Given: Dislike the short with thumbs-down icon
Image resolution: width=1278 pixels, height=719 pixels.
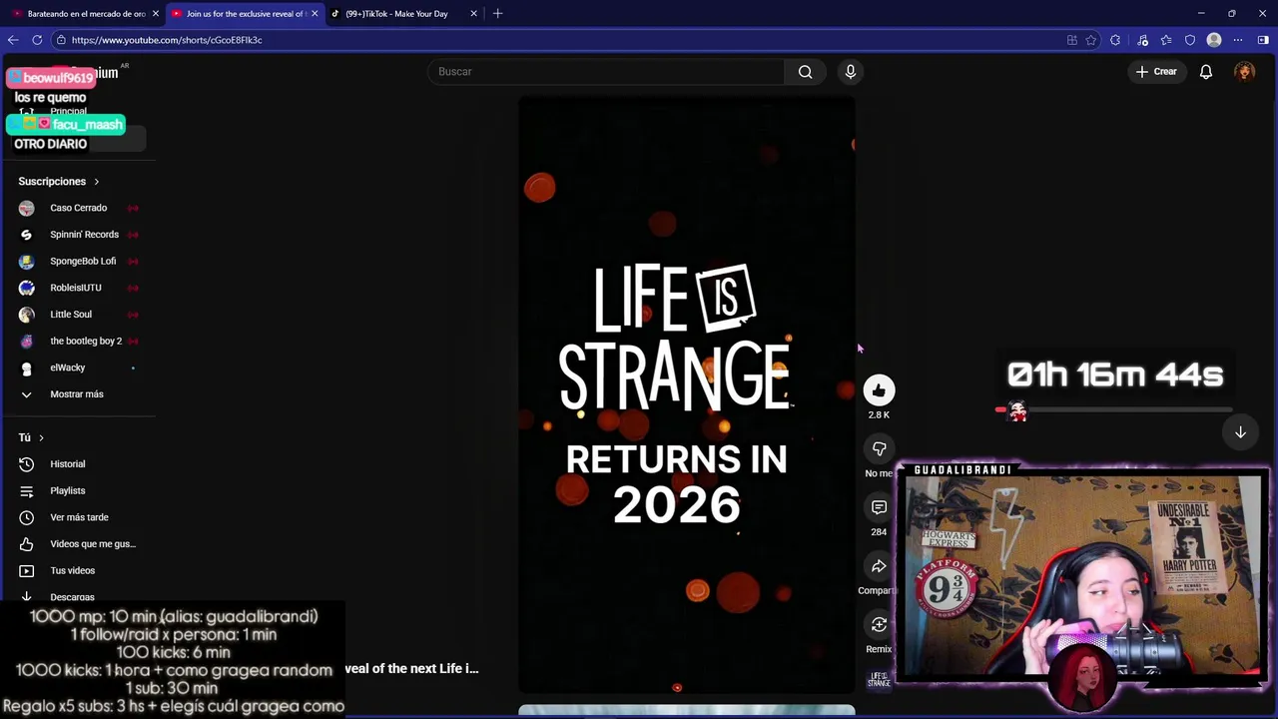Looking at the screenshot, I should (879, 449).
